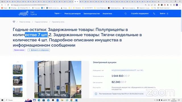This screenshot has width=182, height=102.
Task: Reload the page with the refresh icon
Action: click(8, 5)
